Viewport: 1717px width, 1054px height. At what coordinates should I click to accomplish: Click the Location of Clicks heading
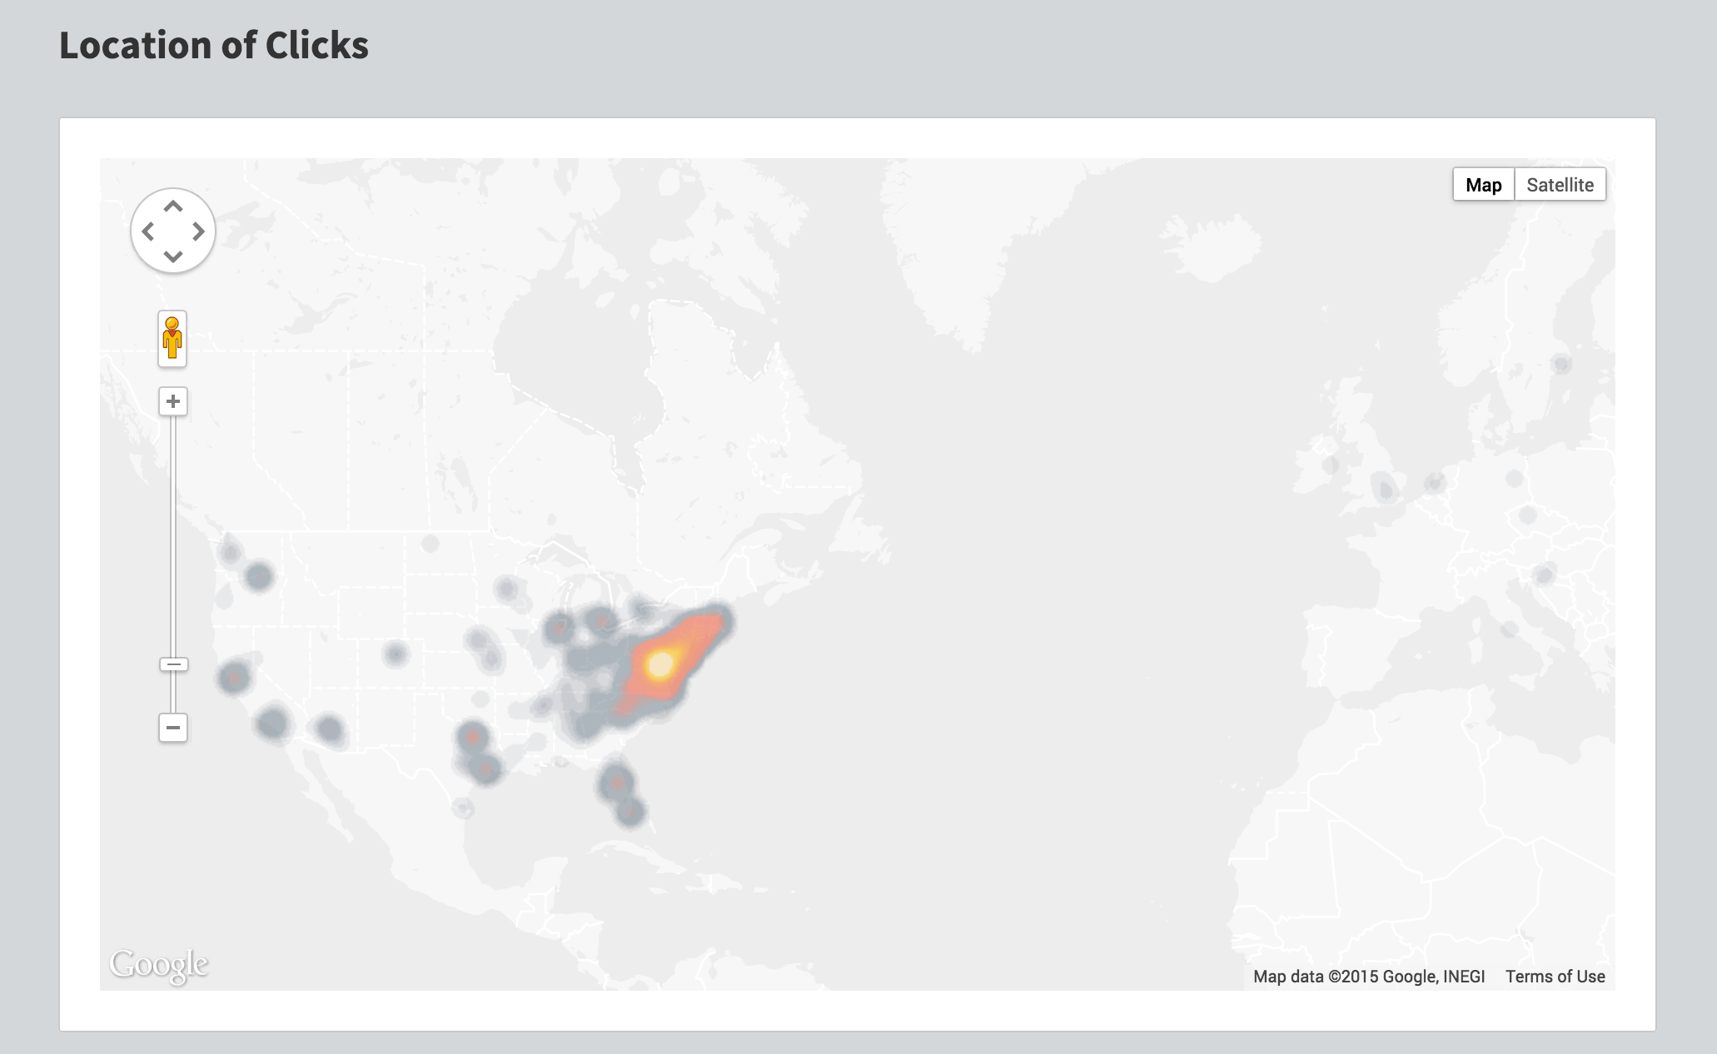point(214,45)
